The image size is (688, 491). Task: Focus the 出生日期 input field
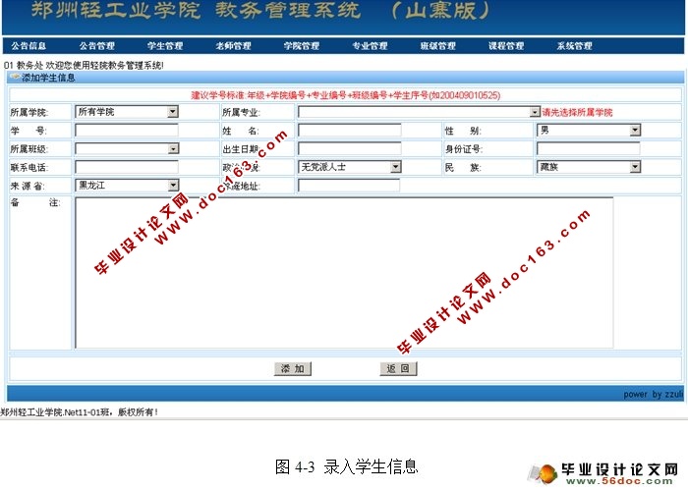point(350,148)
